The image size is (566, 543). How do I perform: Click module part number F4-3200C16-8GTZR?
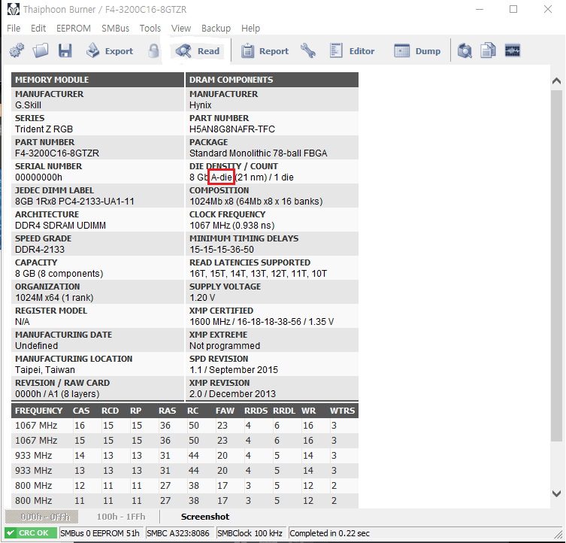click(x=57, y=153)
